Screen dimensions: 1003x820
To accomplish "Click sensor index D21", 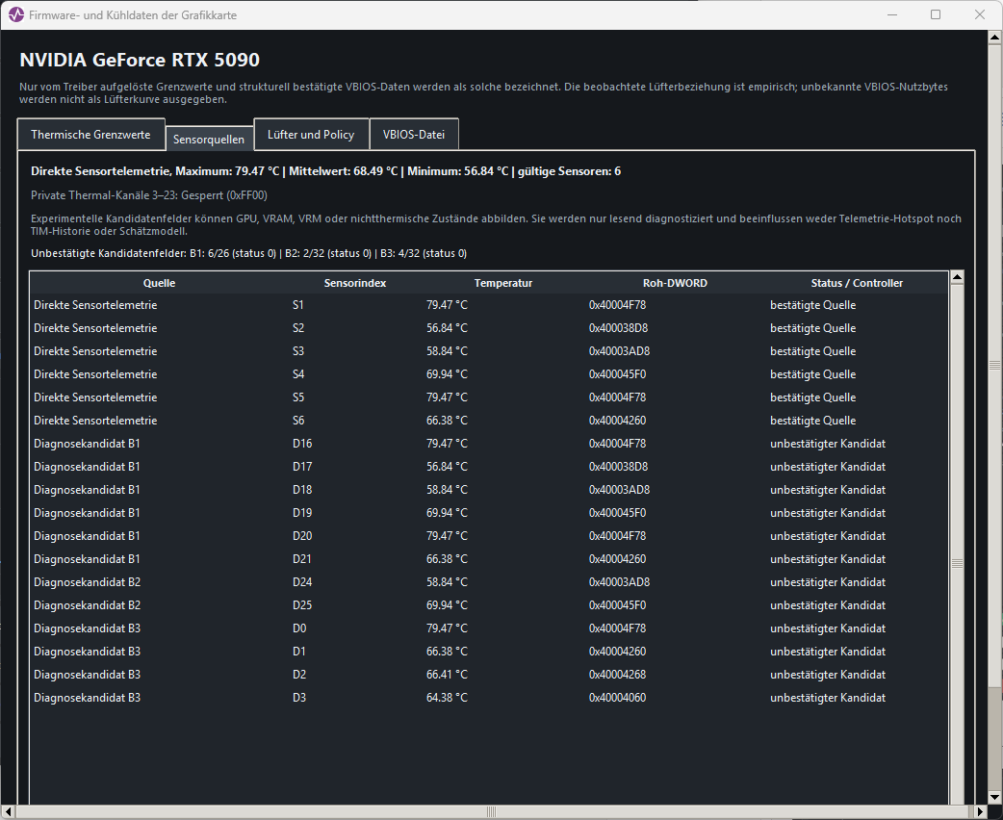I will (x=302, y=558).
